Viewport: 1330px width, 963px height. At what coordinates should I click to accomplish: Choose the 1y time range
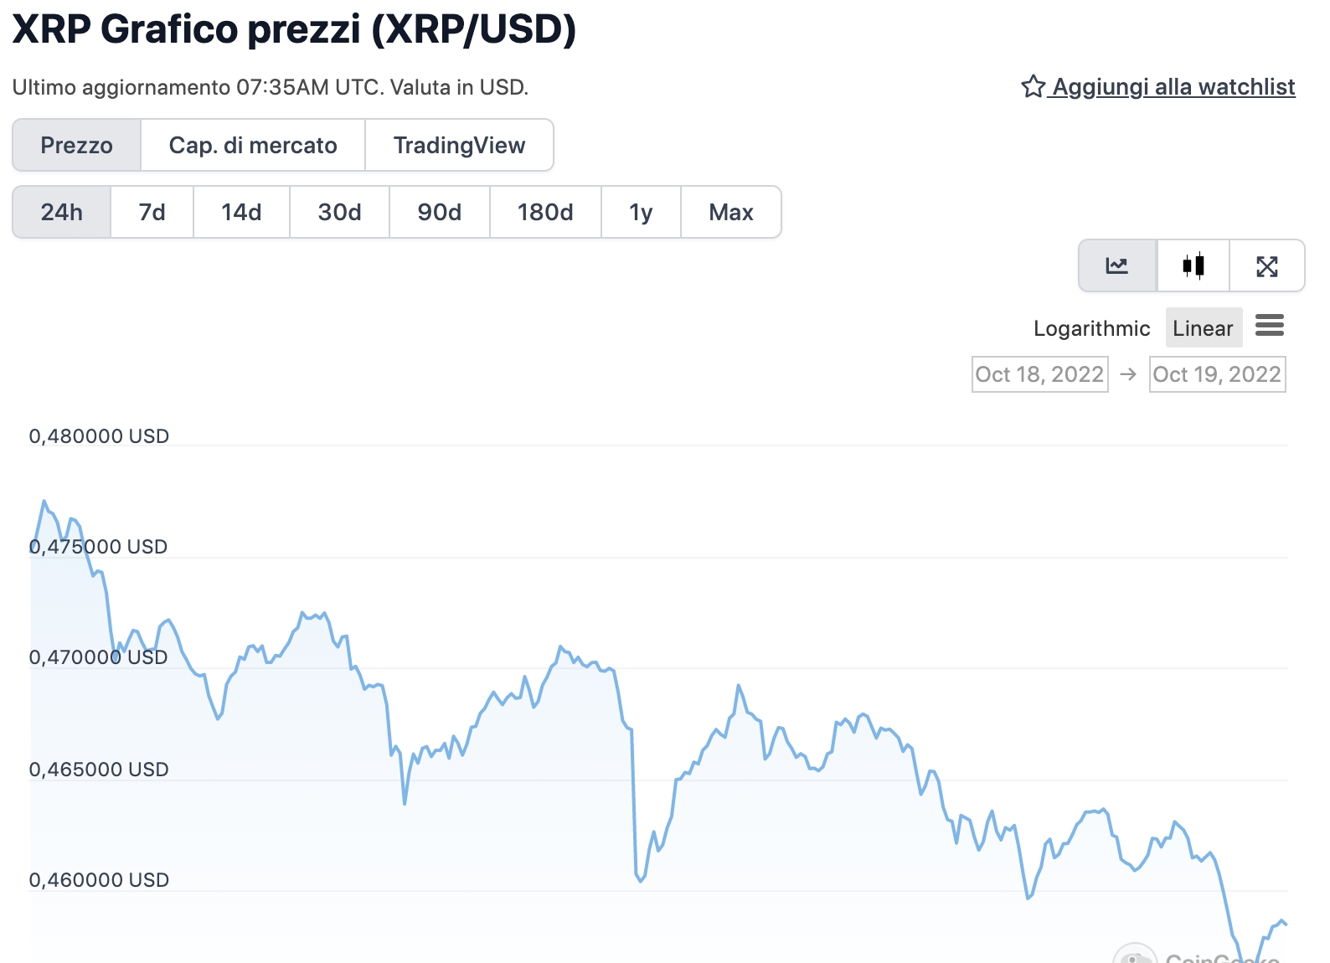(641, 212)
